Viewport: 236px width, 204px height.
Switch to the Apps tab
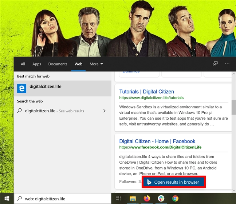(x=36, y=64)
